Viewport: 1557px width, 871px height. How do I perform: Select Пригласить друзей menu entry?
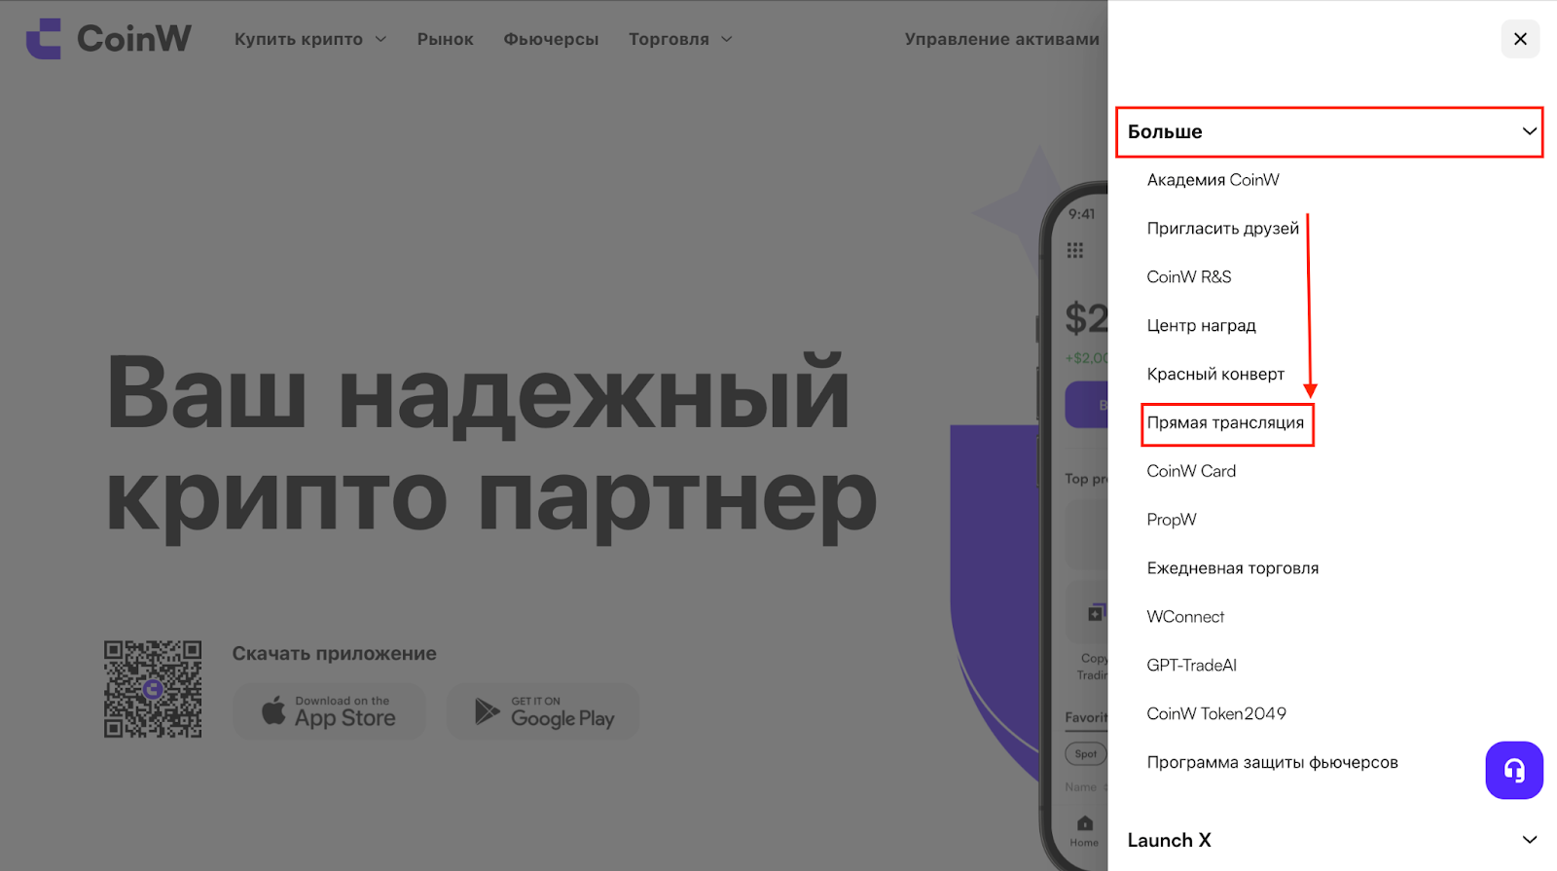coord(1223,229)
